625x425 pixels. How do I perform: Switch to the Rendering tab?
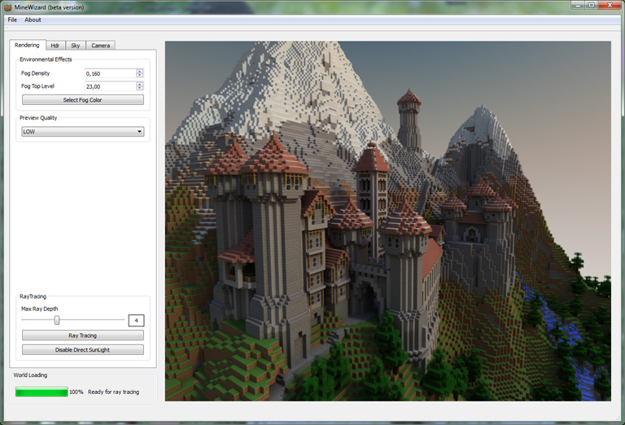[x=27, y=45]
